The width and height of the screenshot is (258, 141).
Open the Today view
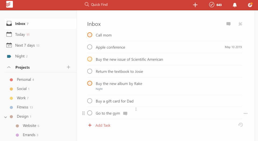[20, 35]
